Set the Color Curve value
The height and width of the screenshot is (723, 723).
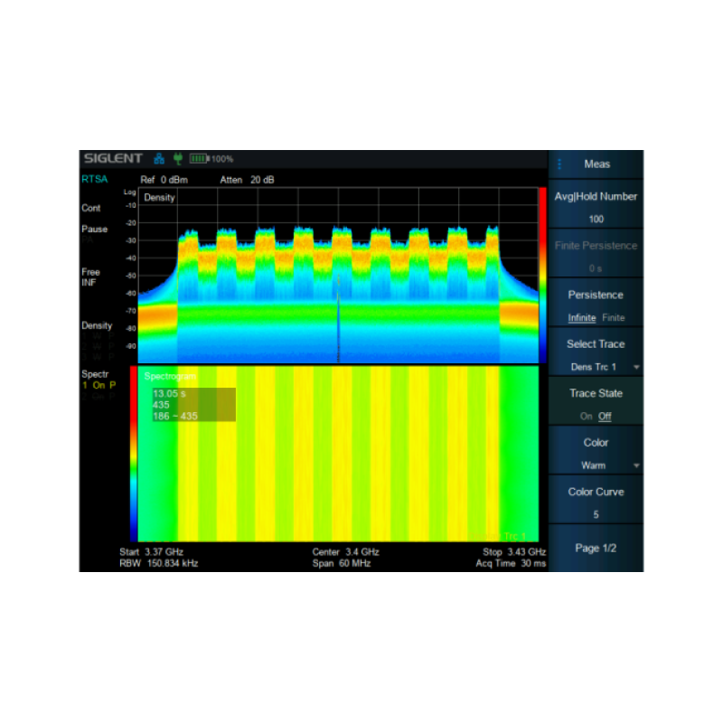pos(596,502)
